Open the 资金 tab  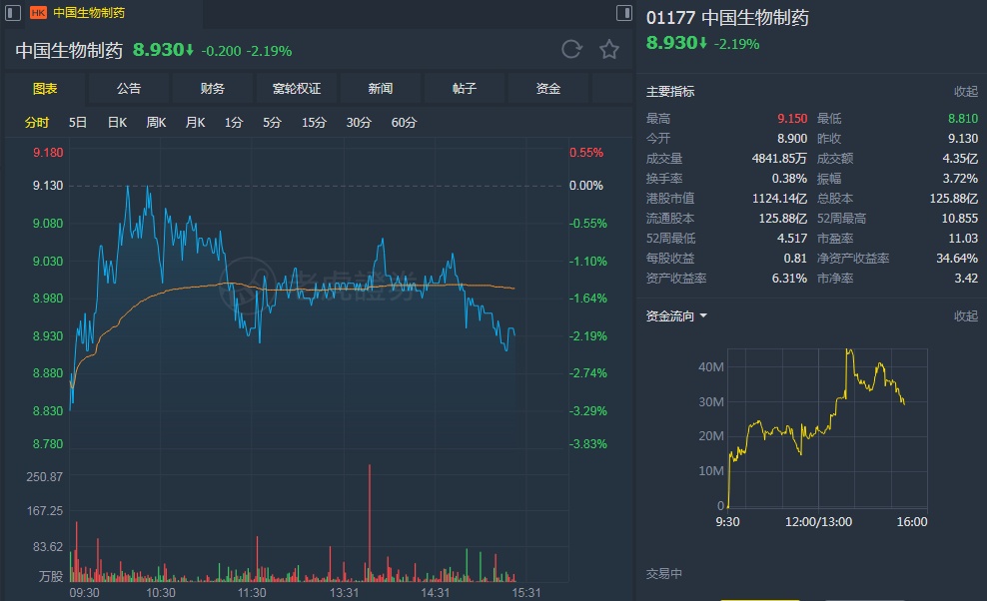click(548, 89)
